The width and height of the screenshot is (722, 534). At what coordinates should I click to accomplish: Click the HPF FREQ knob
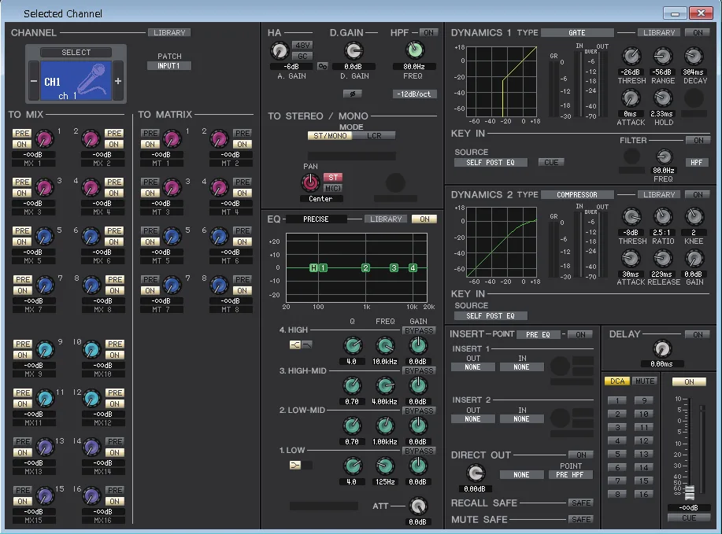[x=414, y=50]
